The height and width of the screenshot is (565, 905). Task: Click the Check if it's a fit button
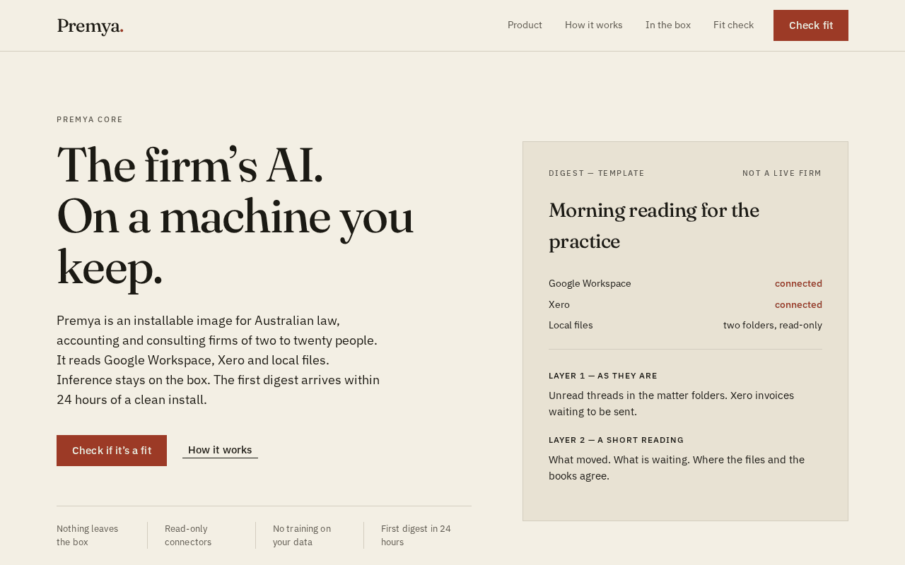(112, 451)
